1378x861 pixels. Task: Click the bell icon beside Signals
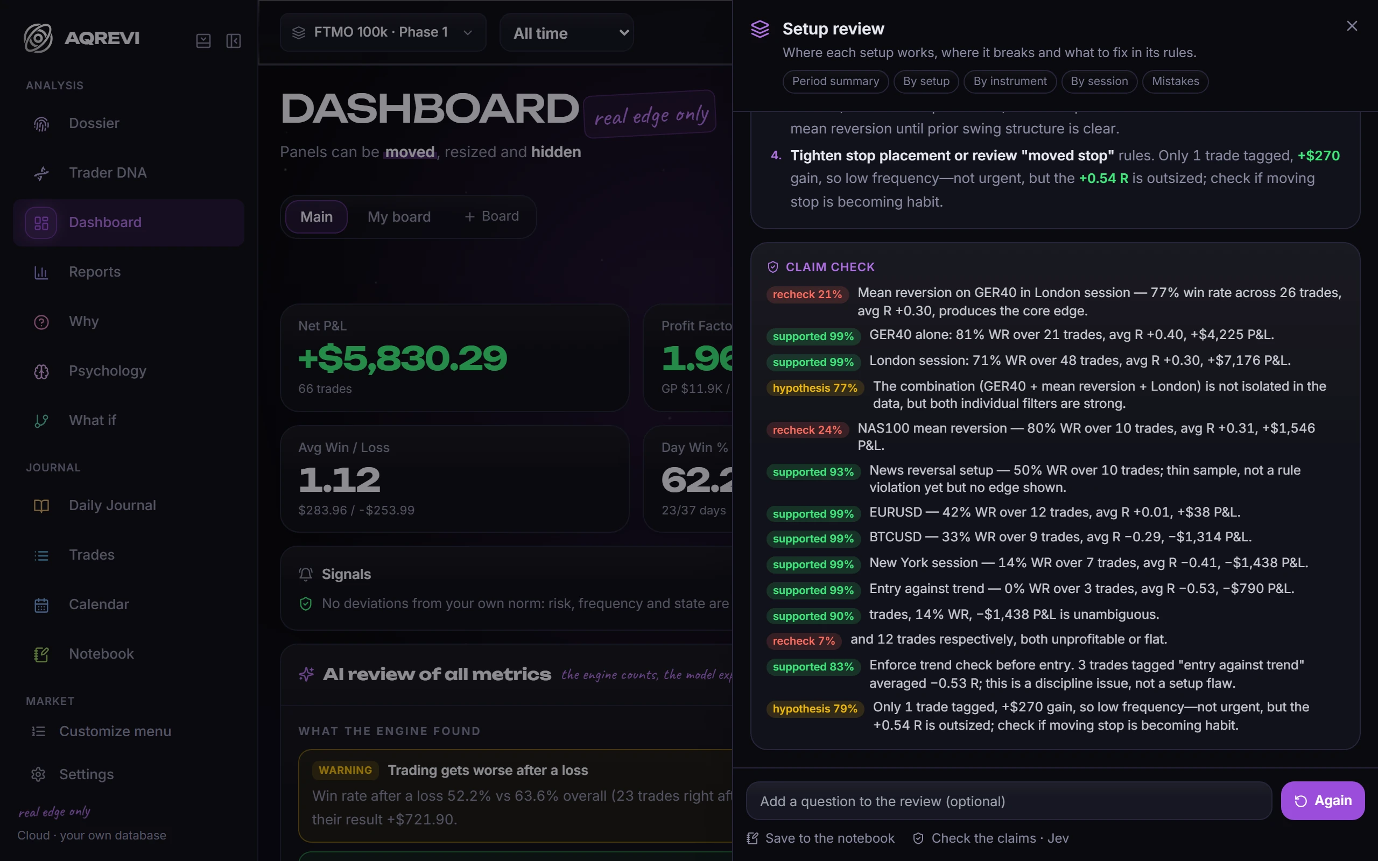(x=306, y=574)
